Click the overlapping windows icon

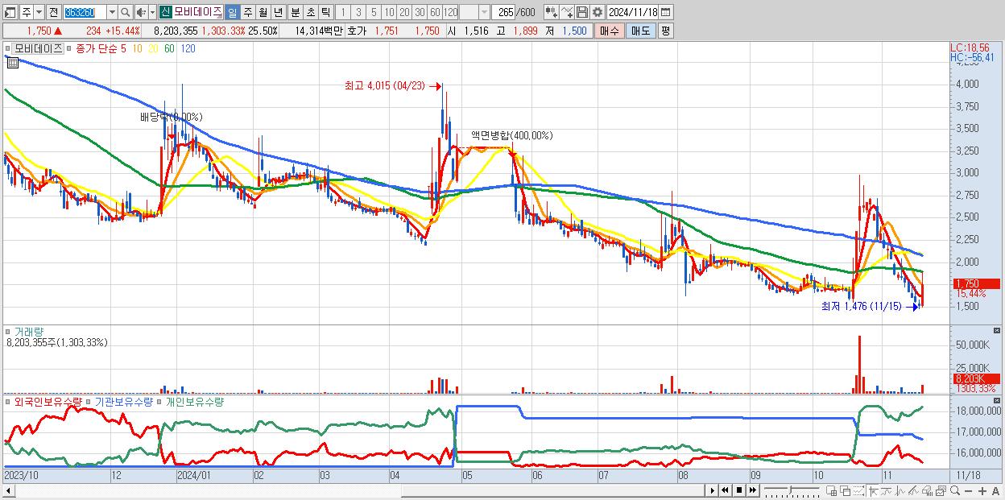[846, 491]
